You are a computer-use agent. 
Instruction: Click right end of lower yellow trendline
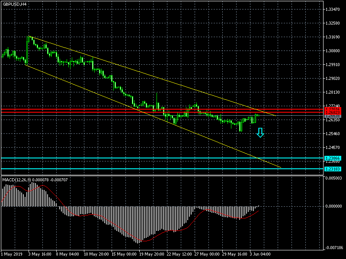[280, 167]
